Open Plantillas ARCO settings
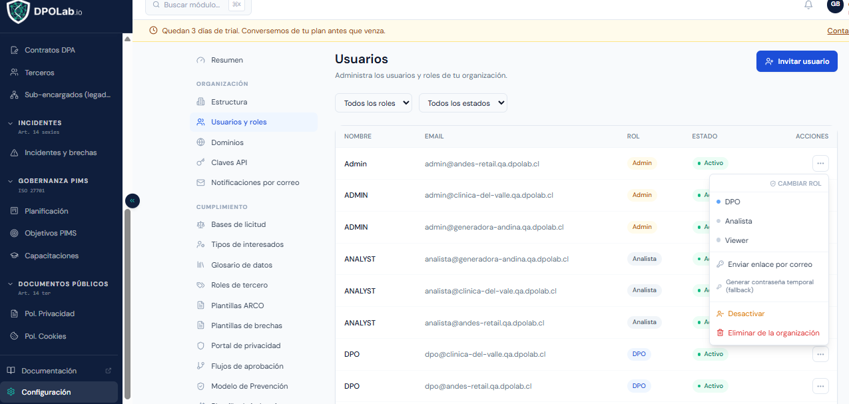Image resolution: width=849 pixels, height=404 pixels. 254,305
